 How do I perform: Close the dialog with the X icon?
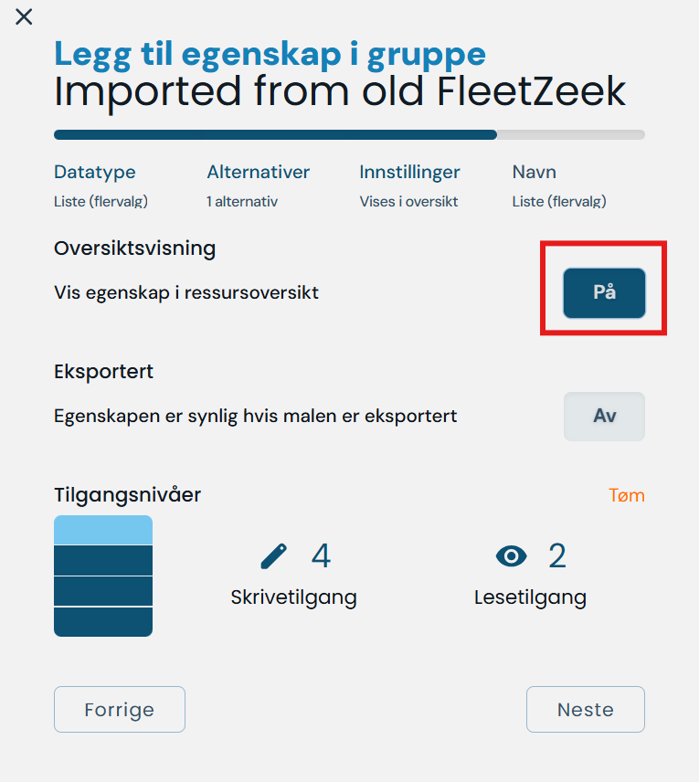pyautogui.click(x=24, y=16)
